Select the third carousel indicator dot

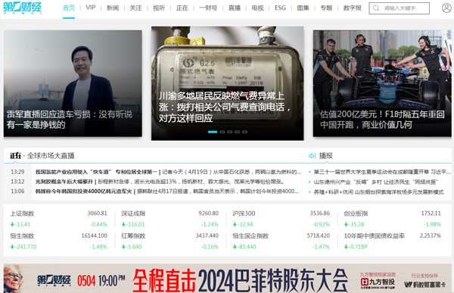pyautogui.click(x=230, y=132)
